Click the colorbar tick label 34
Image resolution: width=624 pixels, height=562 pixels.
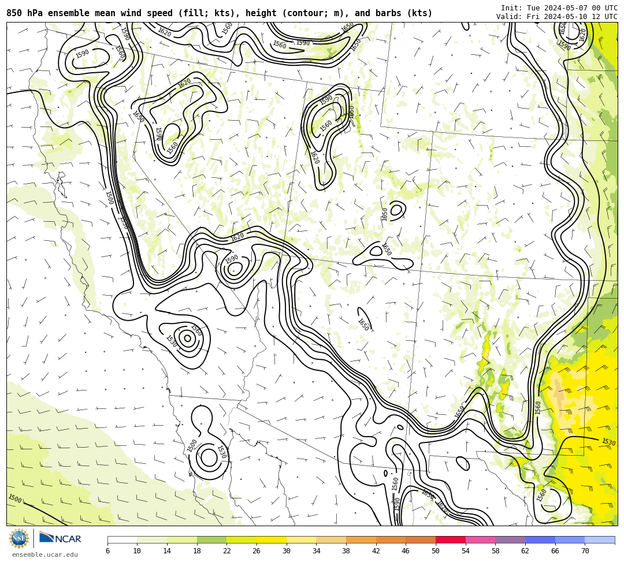pyautogui.click(x=317, y=551)
